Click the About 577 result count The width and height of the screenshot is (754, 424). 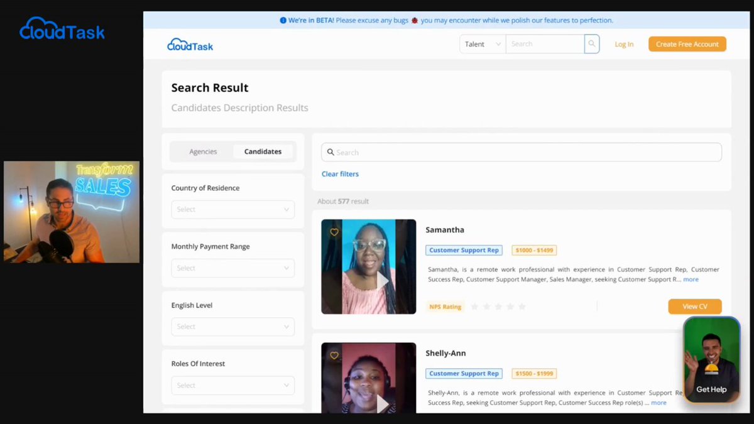(343, 202)
